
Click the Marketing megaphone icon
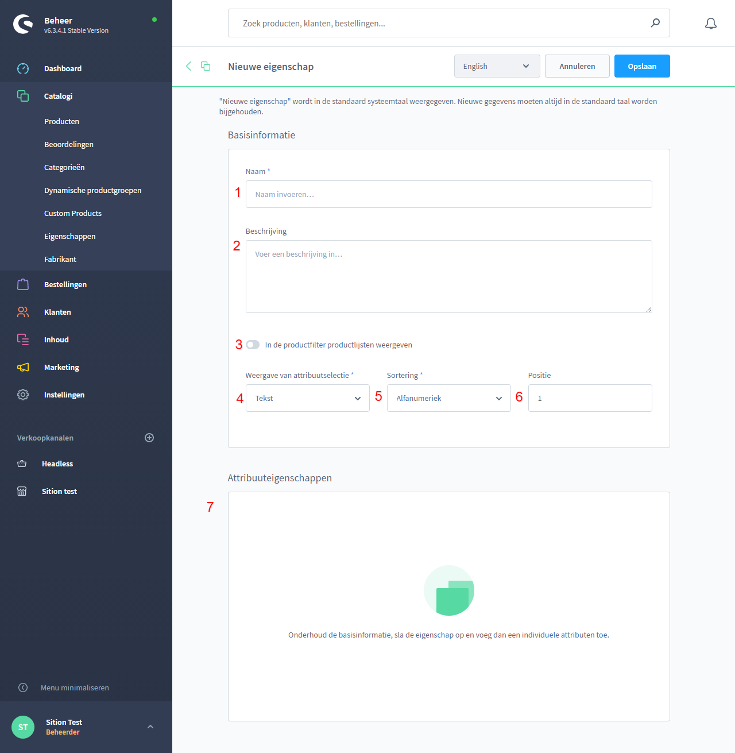point(23,367)
